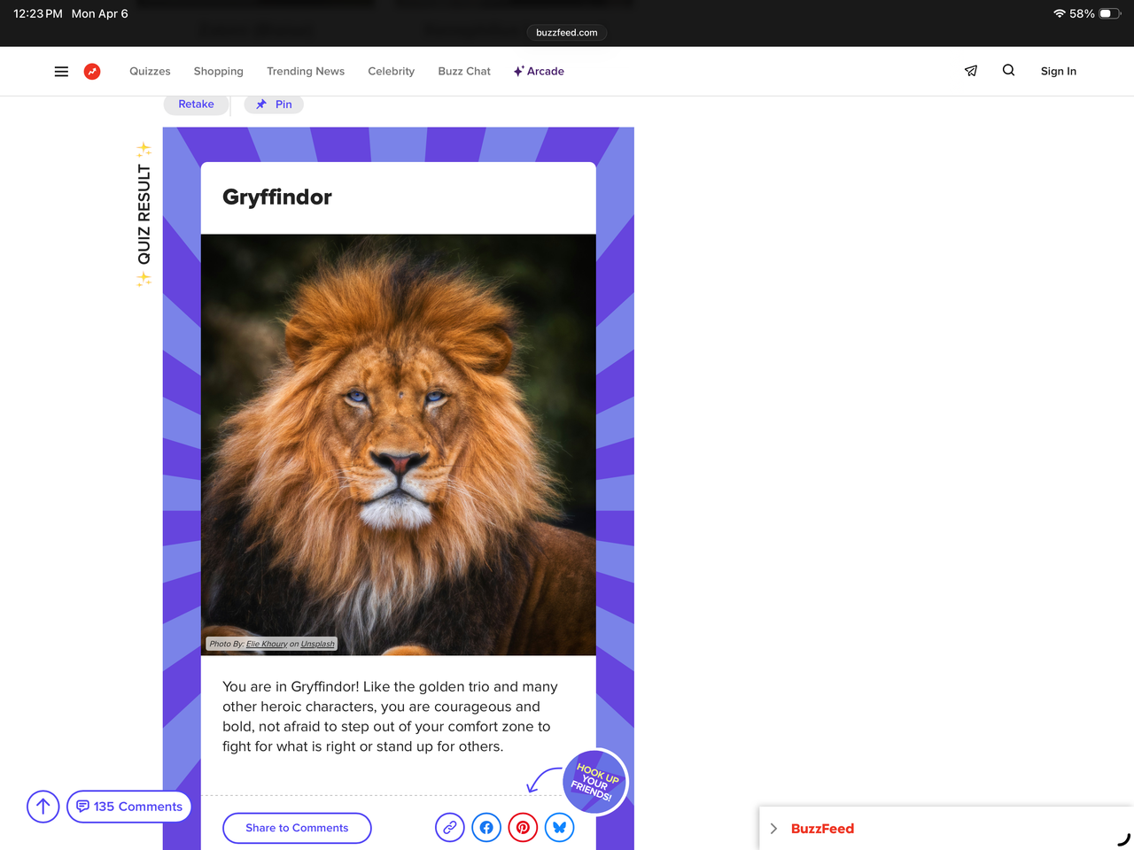
Task: Share result on Facebook
Action: click(x=486, y=828)
